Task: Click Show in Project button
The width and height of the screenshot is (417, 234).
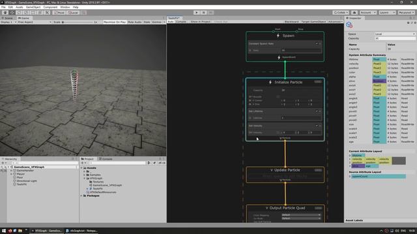Action: 201,21
